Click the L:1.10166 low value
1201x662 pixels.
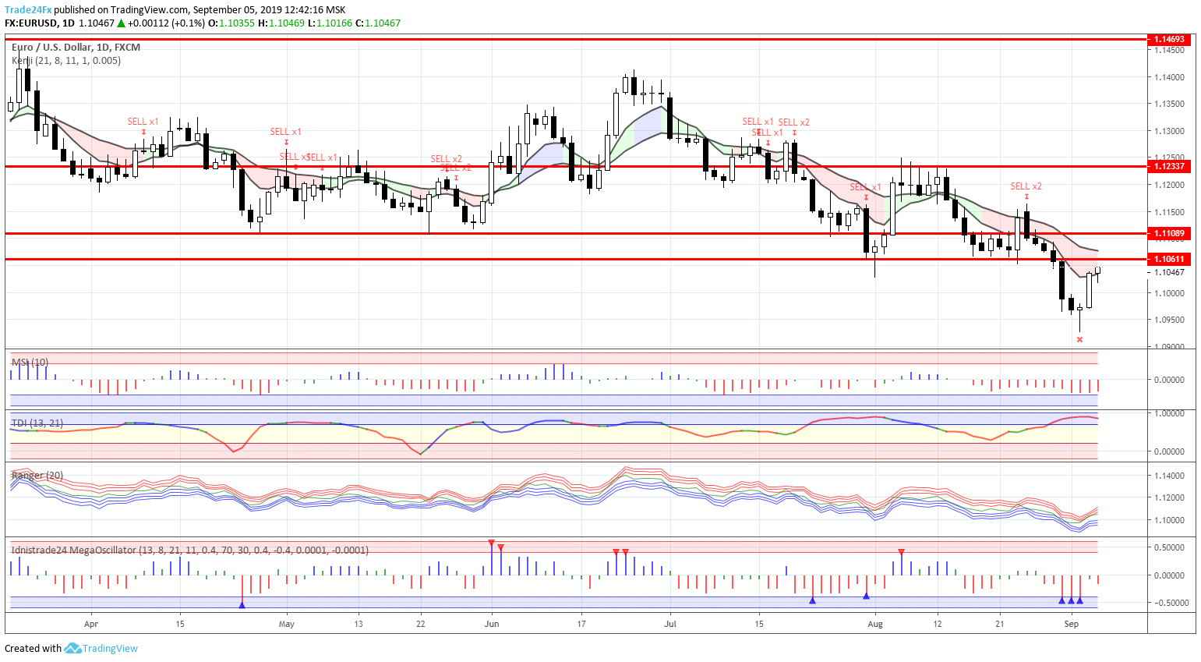(x=330, y=23)
